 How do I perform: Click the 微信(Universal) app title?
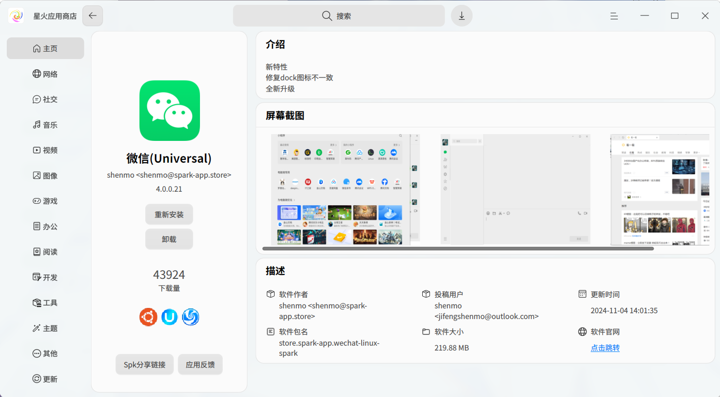pyautogui.click(x=169, y=158)
